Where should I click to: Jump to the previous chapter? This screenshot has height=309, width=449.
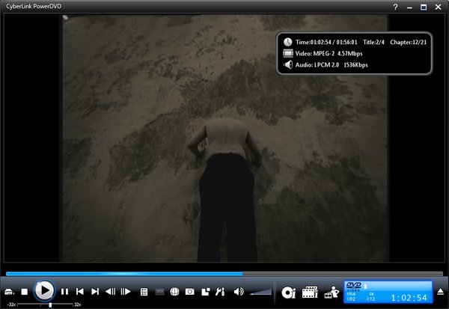(x=80, y=292)
